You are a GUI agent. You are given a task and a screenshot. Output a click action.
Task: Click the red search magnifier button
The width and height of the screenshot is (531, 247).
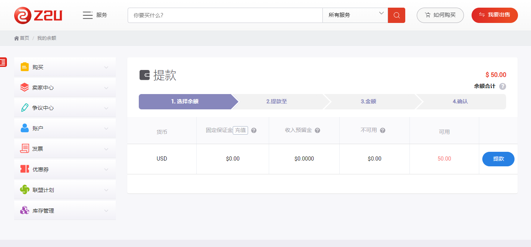point(396,15)
